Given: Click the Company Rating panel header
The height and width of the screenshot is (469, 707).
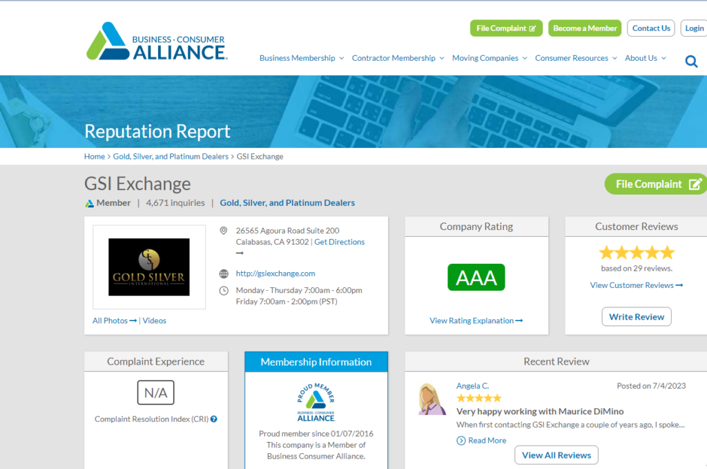Looking at the screenshot, I should click(x=476, y=227).
